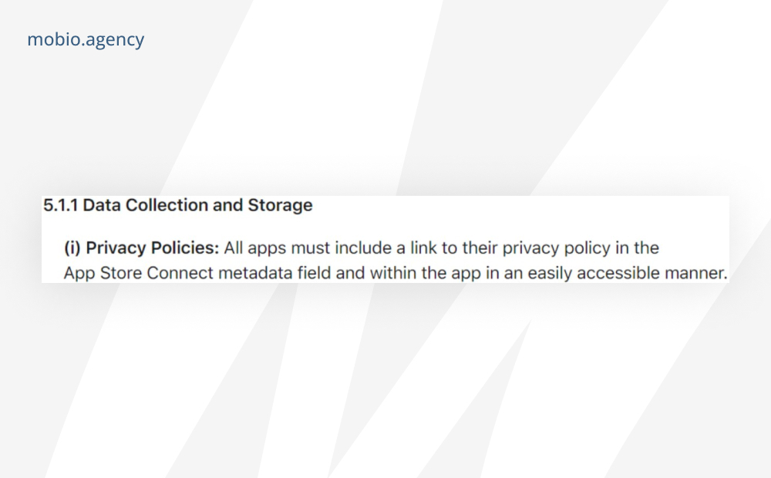Click the word Storage in heading
Viewport: 771px width, 478px height.
click(281, 206)
